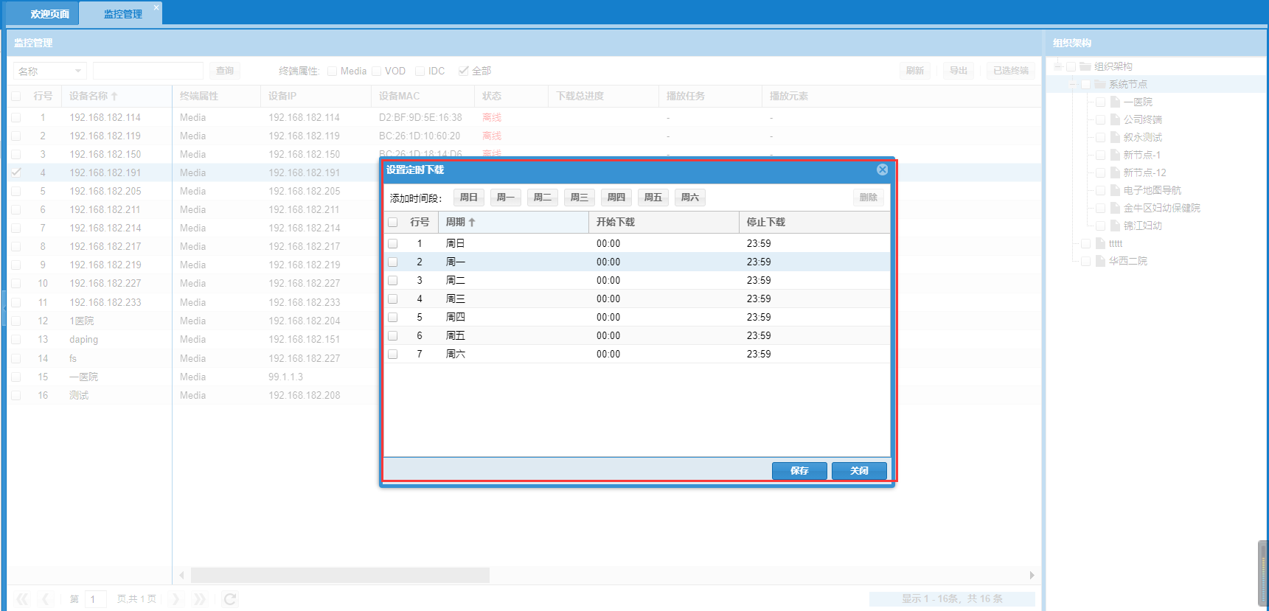Image resolution: width=1269 pixels, height=611 pixels.
Task: Check the 周六 row checkbox in dialog
Action: [393, 354]
